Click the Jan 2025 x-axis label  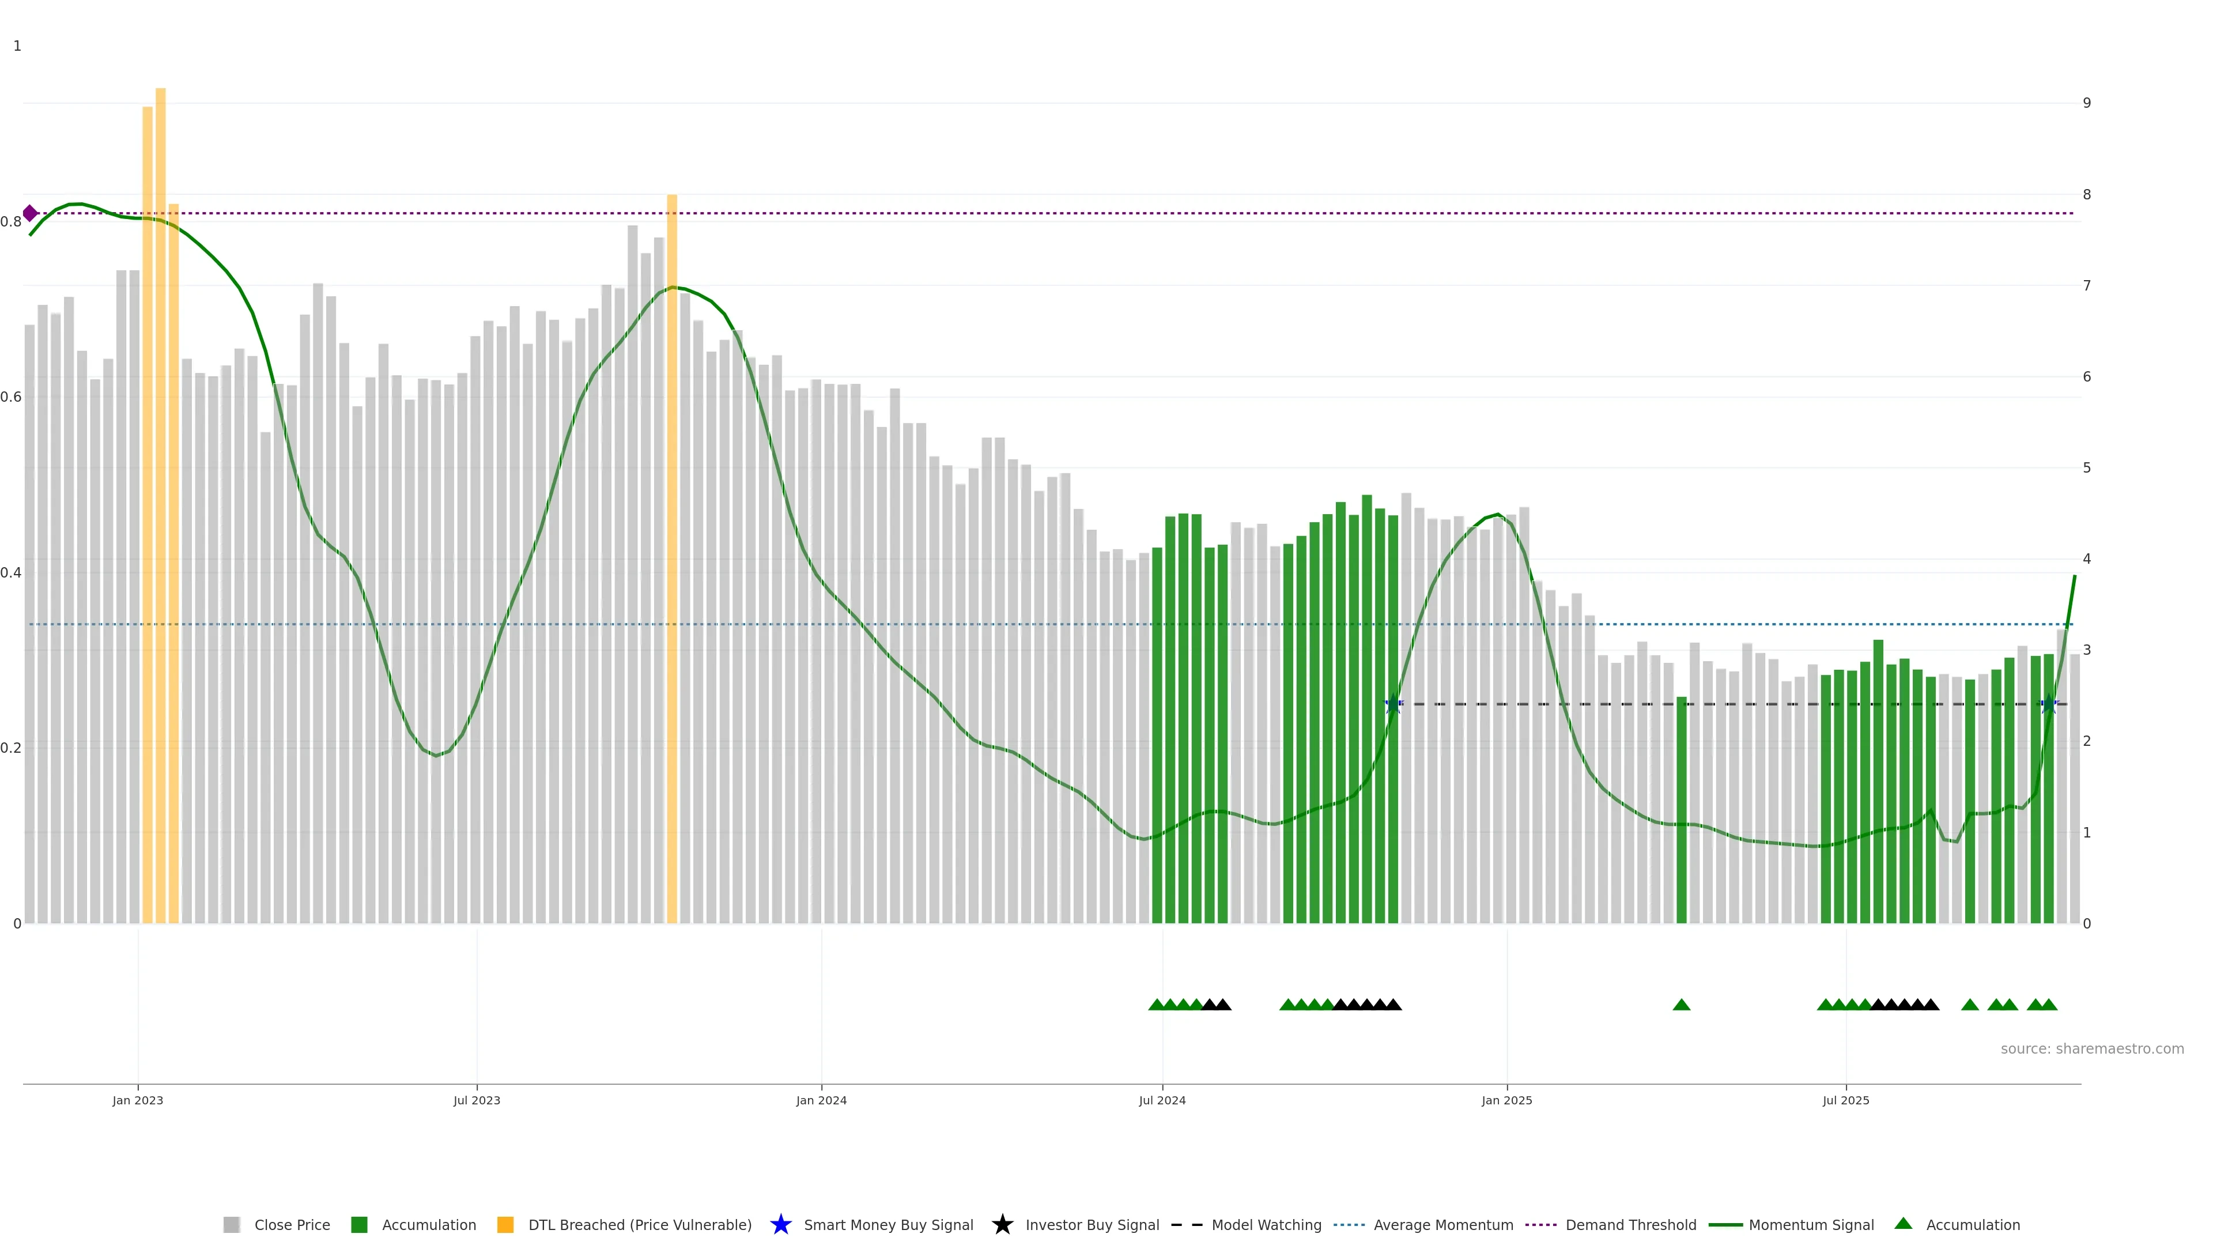(1506, 1100)
